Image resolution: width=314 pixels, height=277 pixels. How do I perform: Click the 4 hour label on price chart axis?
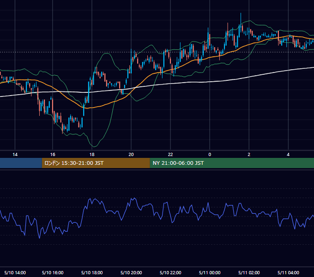click(x=288, y=155)
